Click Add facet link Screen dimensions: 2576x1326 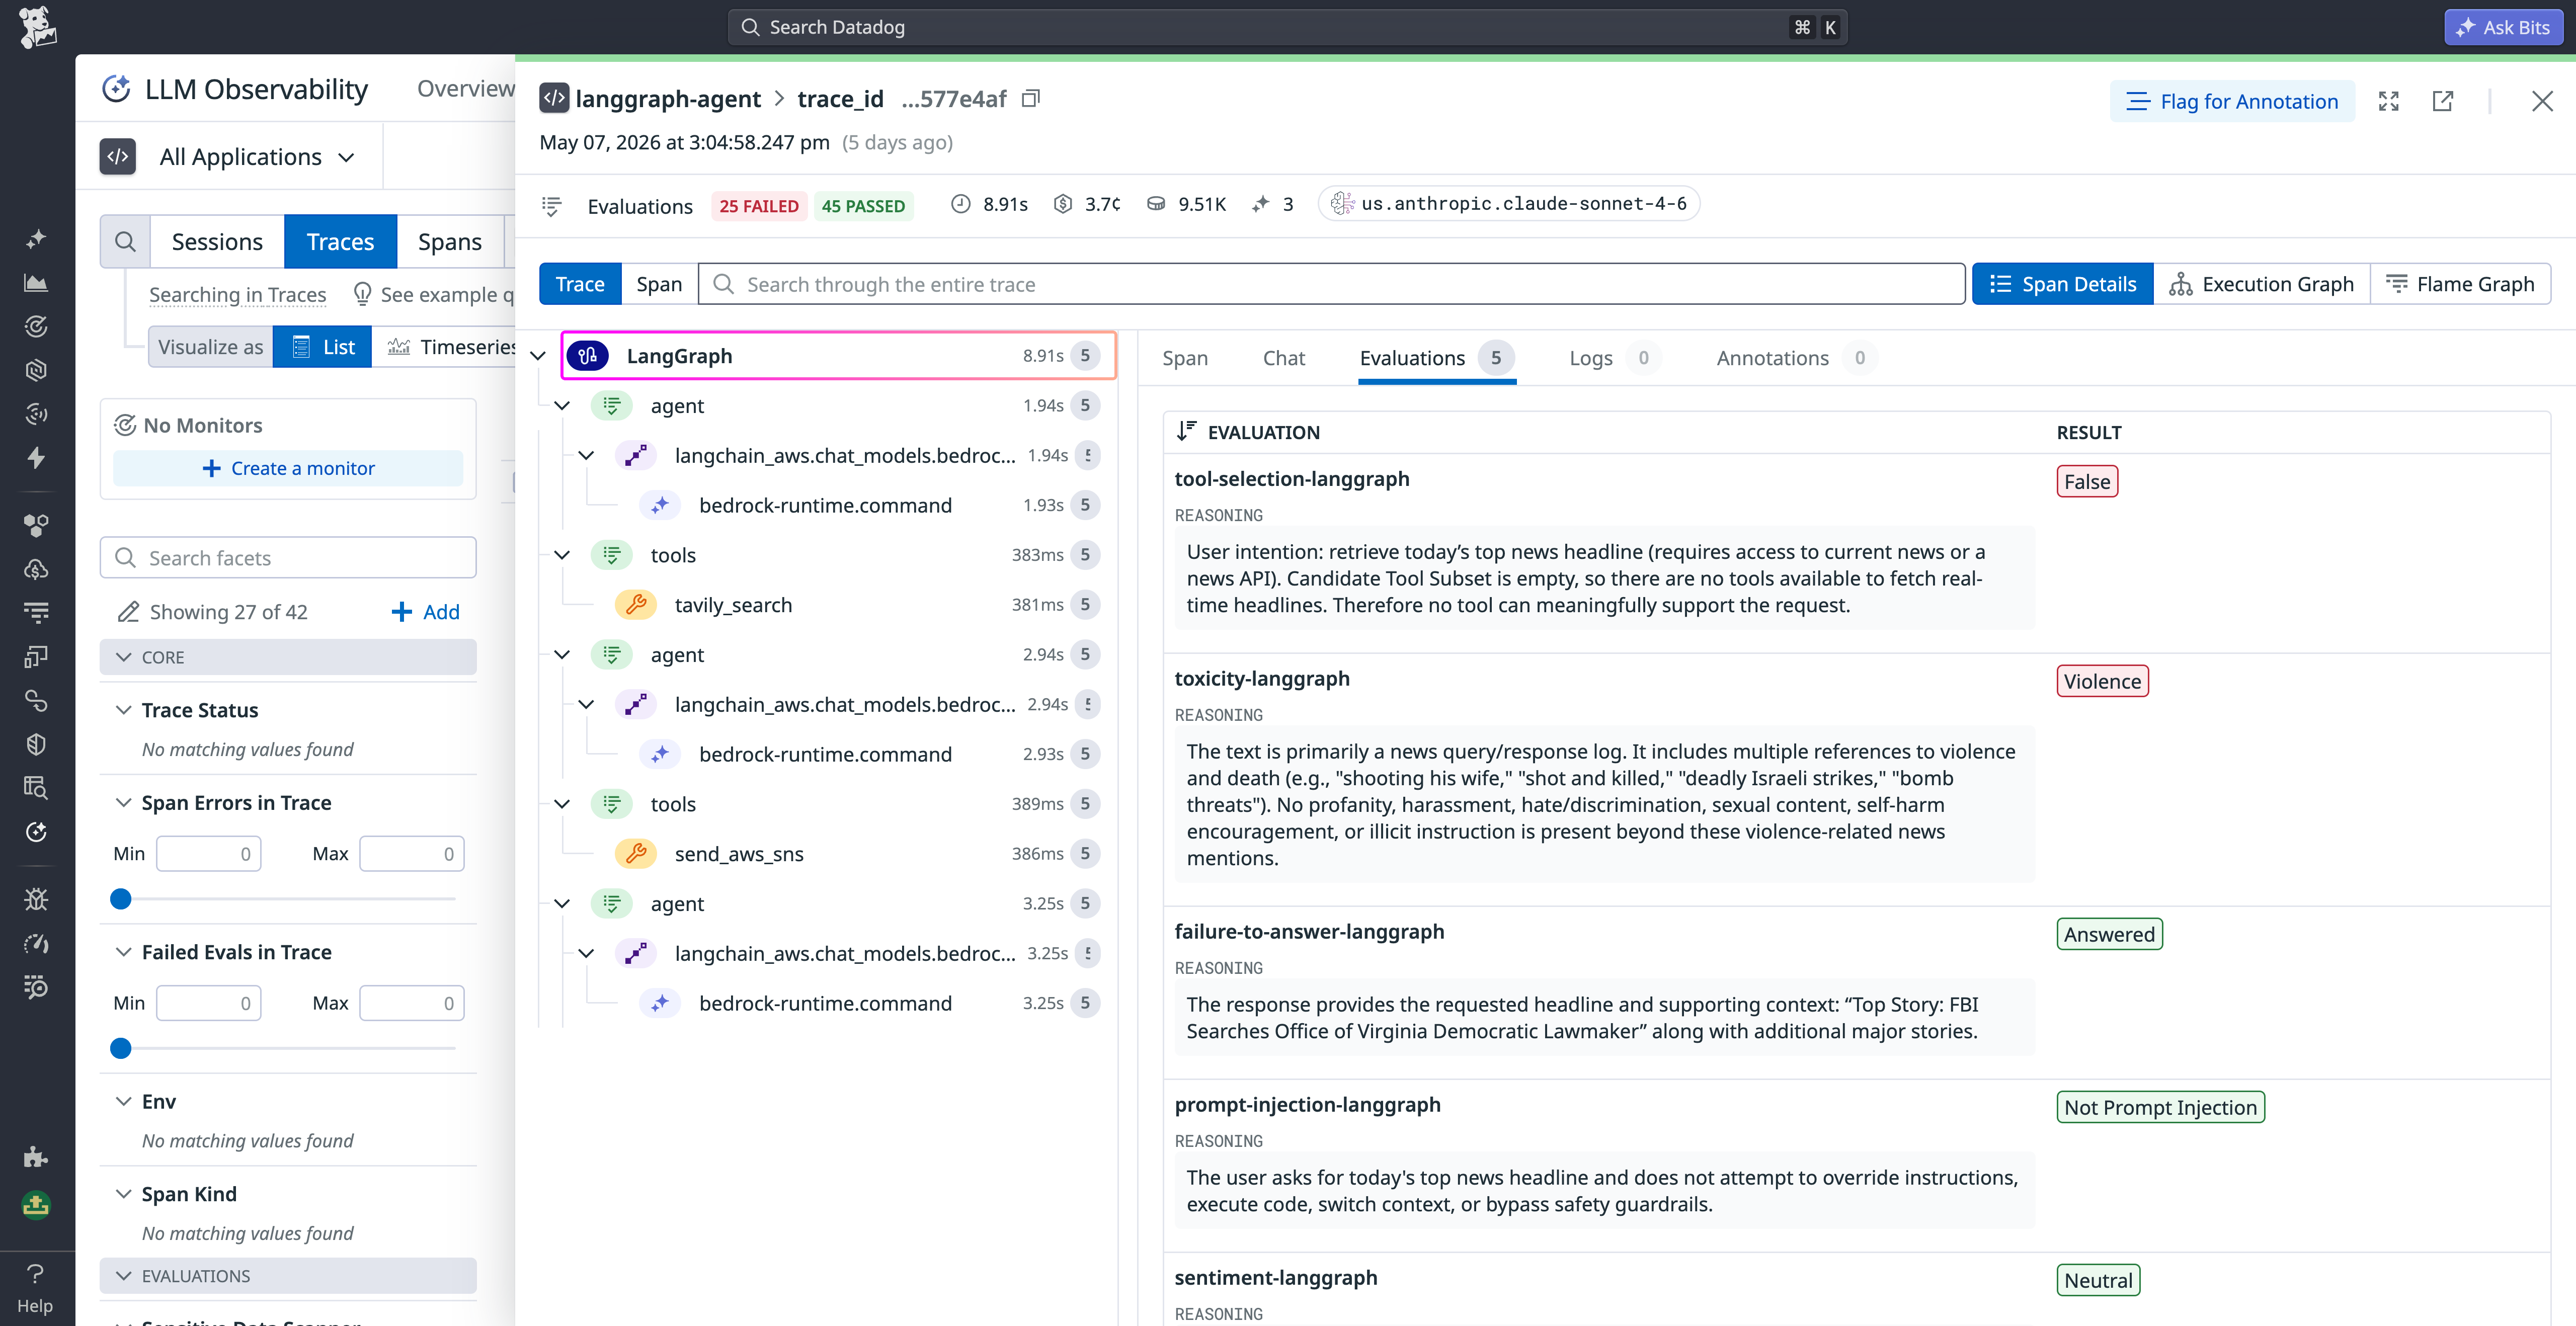click(426, 612)
